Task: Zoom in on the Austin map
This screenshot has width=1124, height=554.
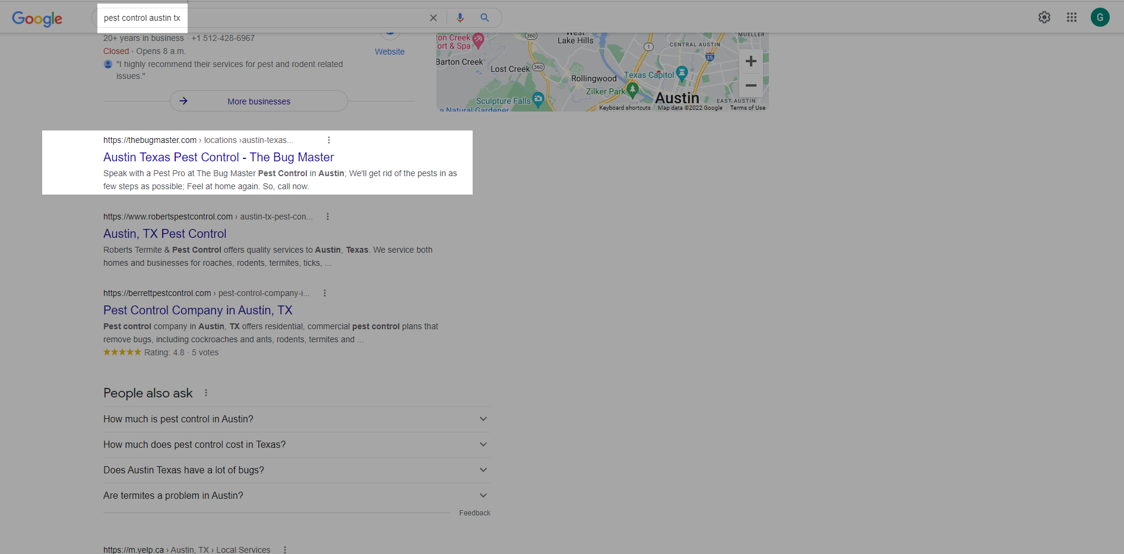Action: (751, 61)
